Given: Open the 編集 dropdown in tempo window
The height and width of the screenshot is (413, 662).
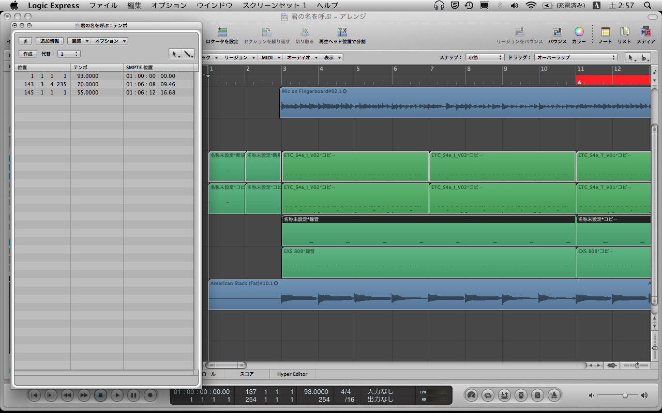Looking at the screenshot, I should pos(79,41).
